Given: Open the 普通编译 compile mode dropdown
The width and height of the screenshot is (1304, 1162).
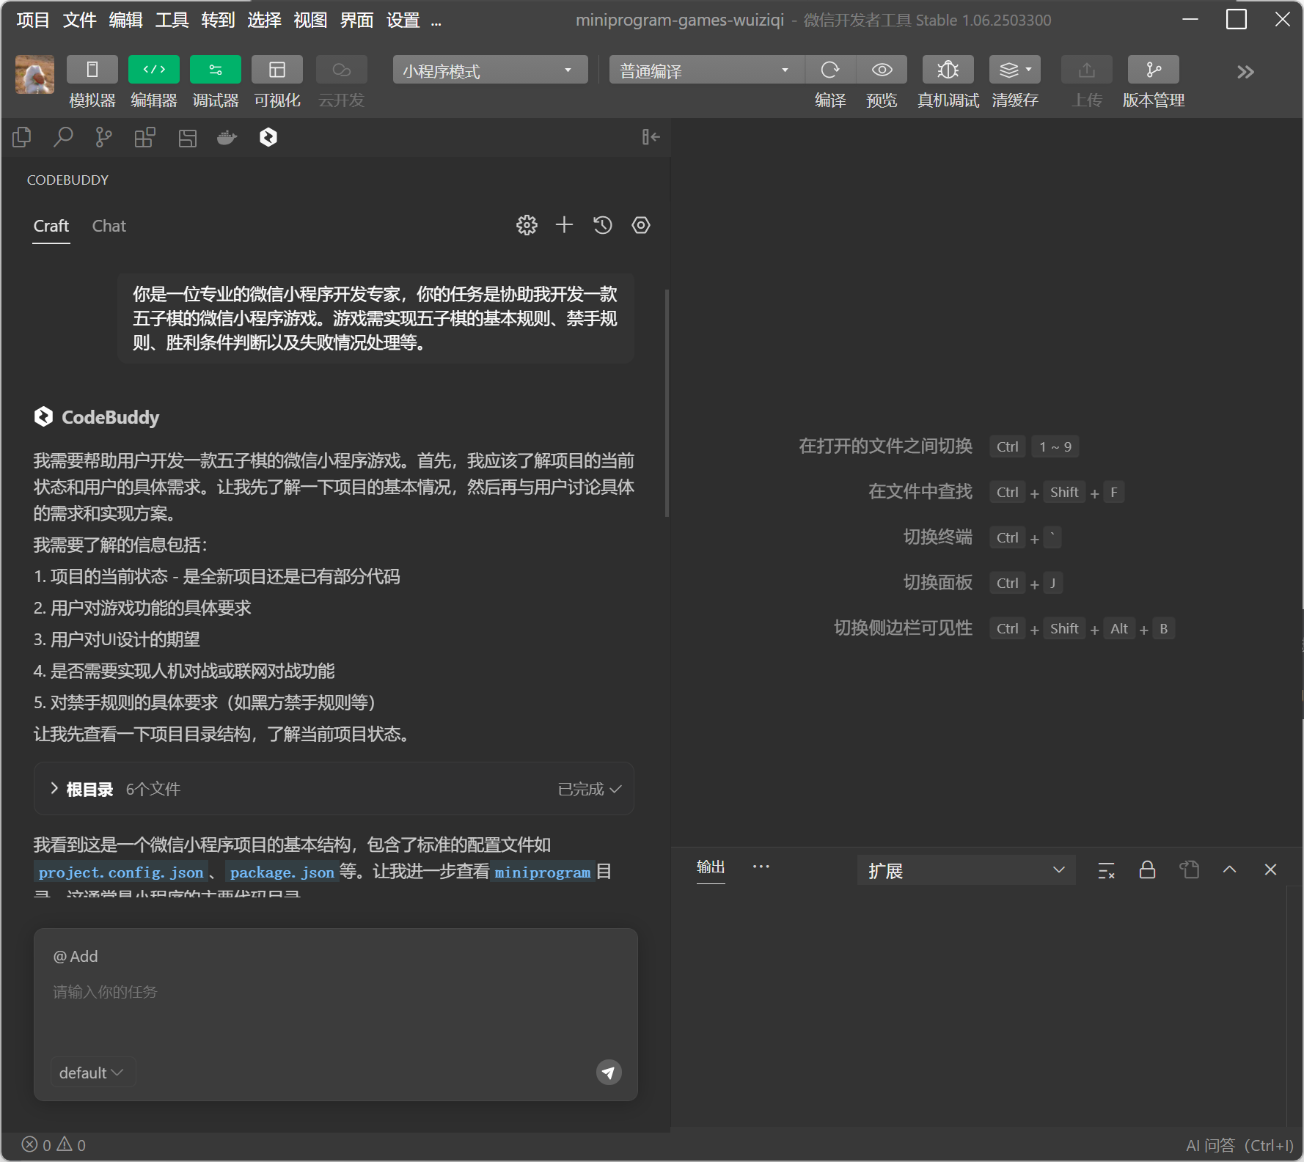Looking at the screenshot, I should (706, 70).
